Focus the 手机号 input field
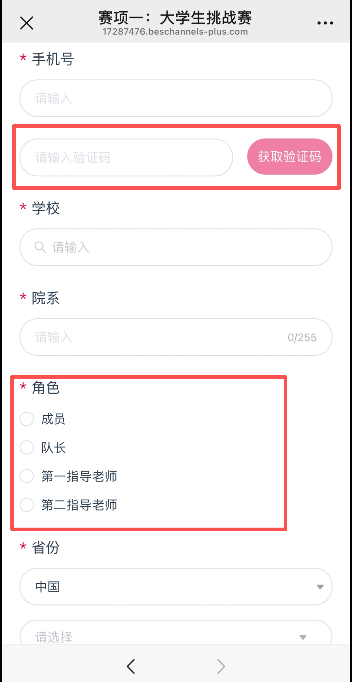Screen dimensions: 352x682 pyautogui.click(x=176, y=98)
